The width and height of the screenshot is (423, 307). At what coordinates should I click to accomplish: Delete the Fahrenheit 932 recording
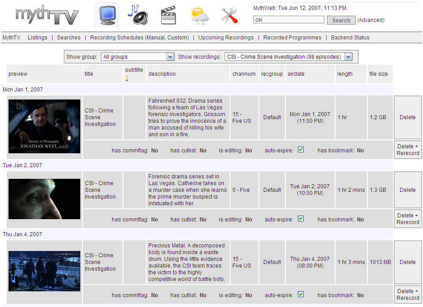coord(408,117)
